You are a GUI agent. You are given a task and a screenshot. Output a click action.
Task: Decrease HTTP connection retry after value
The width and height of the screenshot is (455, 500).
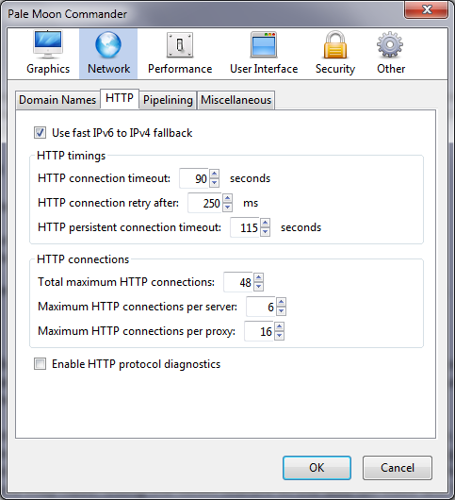click(x=227, y=208)
